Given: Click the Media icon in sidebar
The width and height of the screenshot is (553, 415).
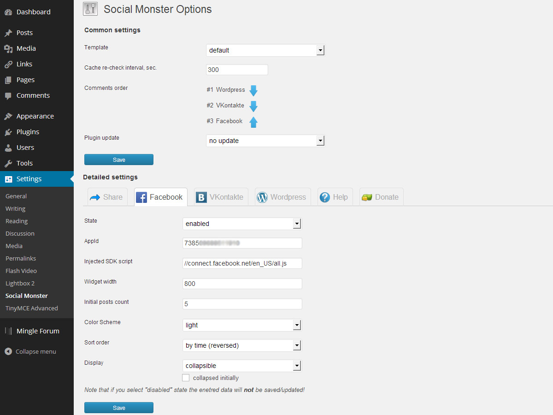Looking at the screenshot, I should pos(8,48).
